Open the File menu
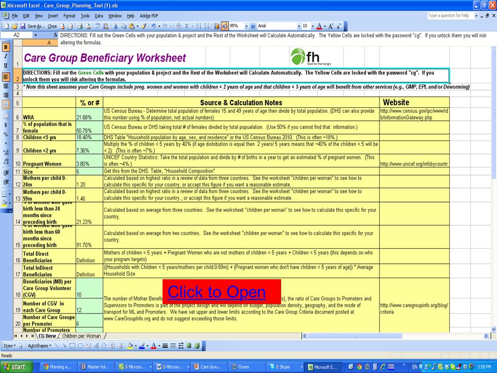This screenshot has width=497, height=373. tap(15, 16)
